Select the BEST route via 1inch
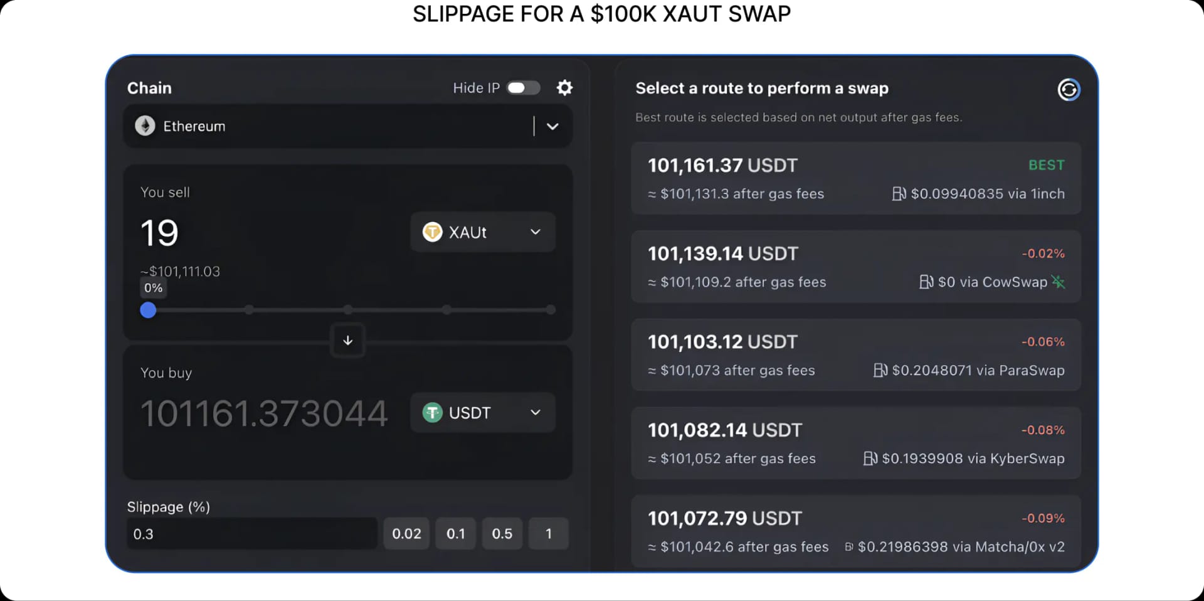This screenshot has width=1204, height=601. point(856,179)
